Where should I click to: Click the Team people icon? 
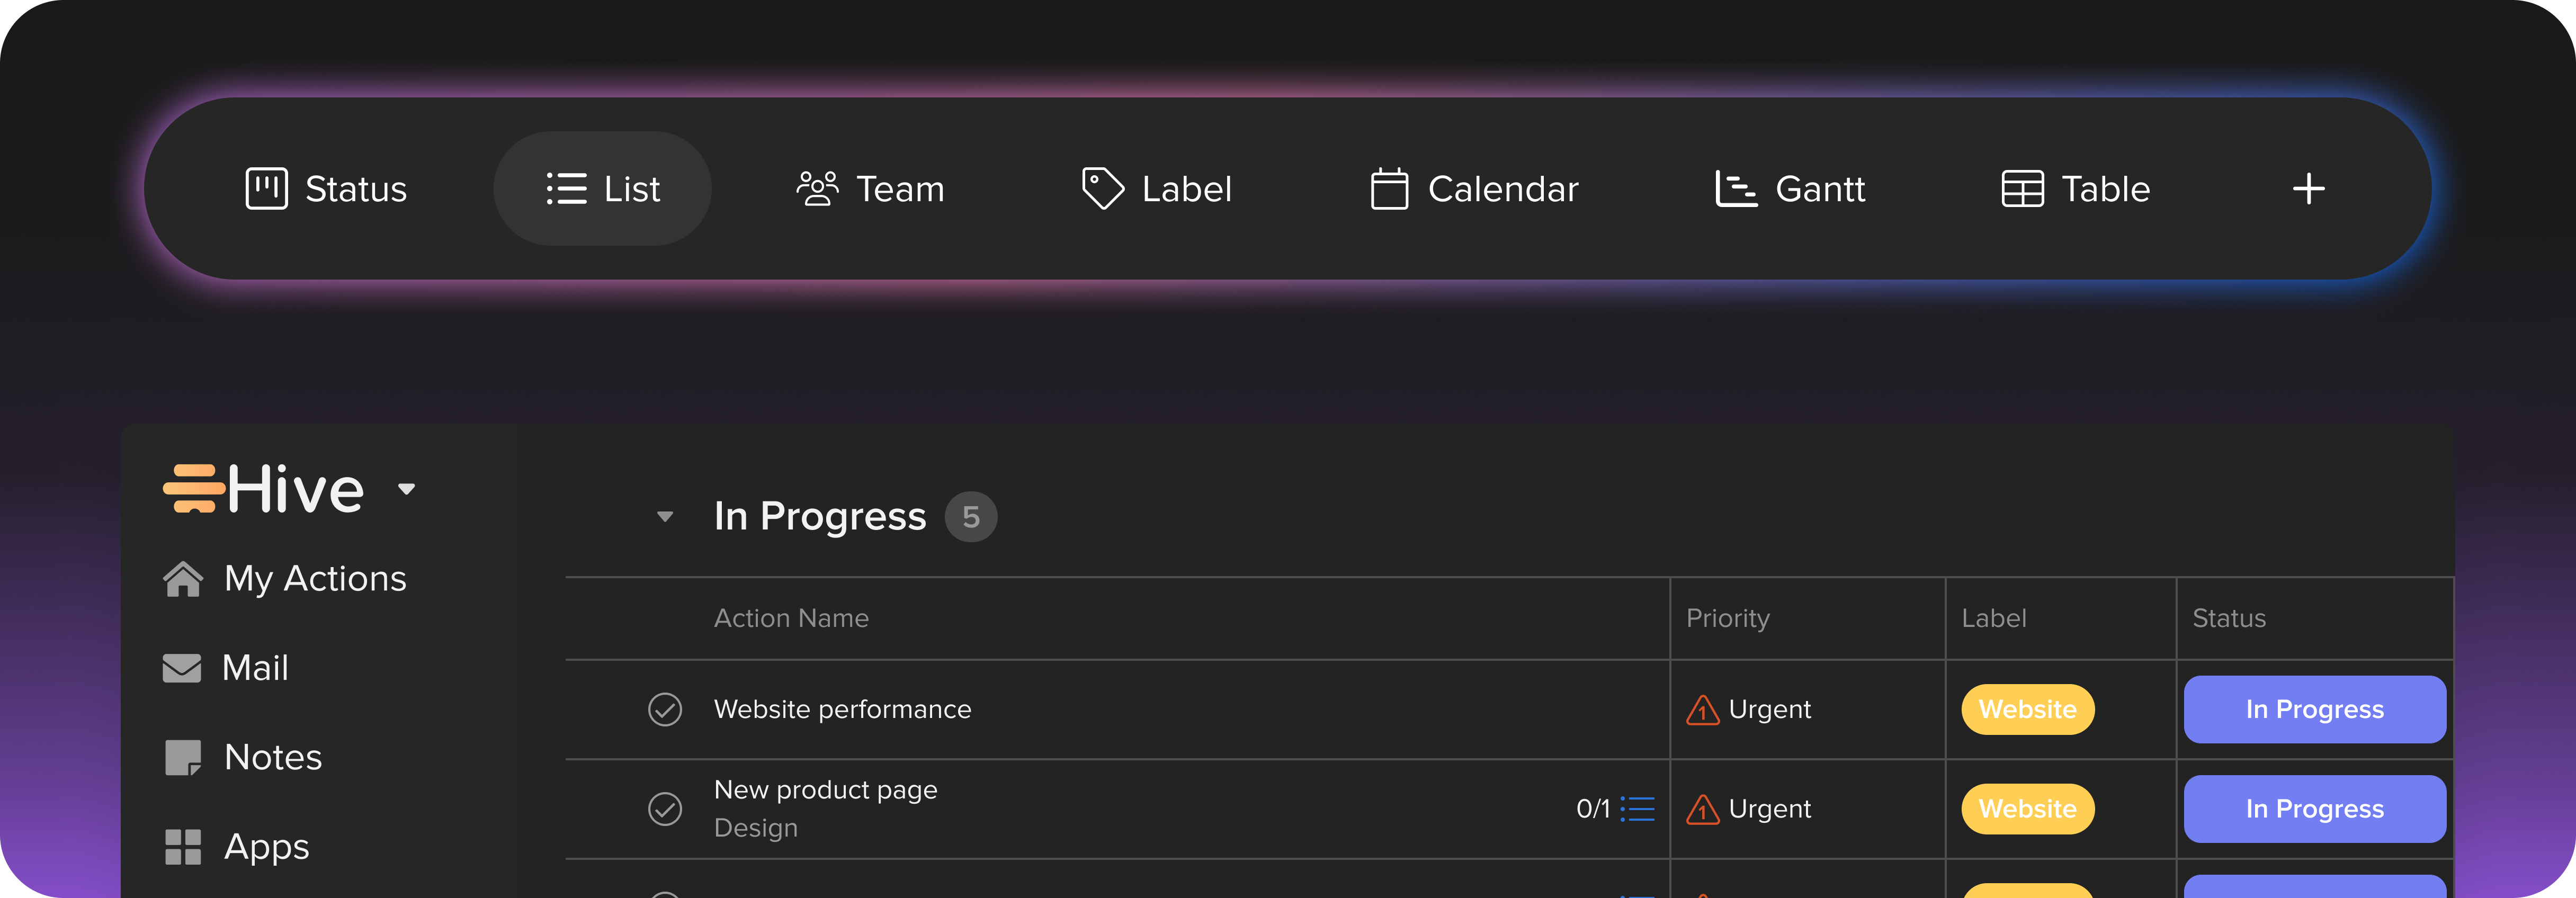[817, 189]
